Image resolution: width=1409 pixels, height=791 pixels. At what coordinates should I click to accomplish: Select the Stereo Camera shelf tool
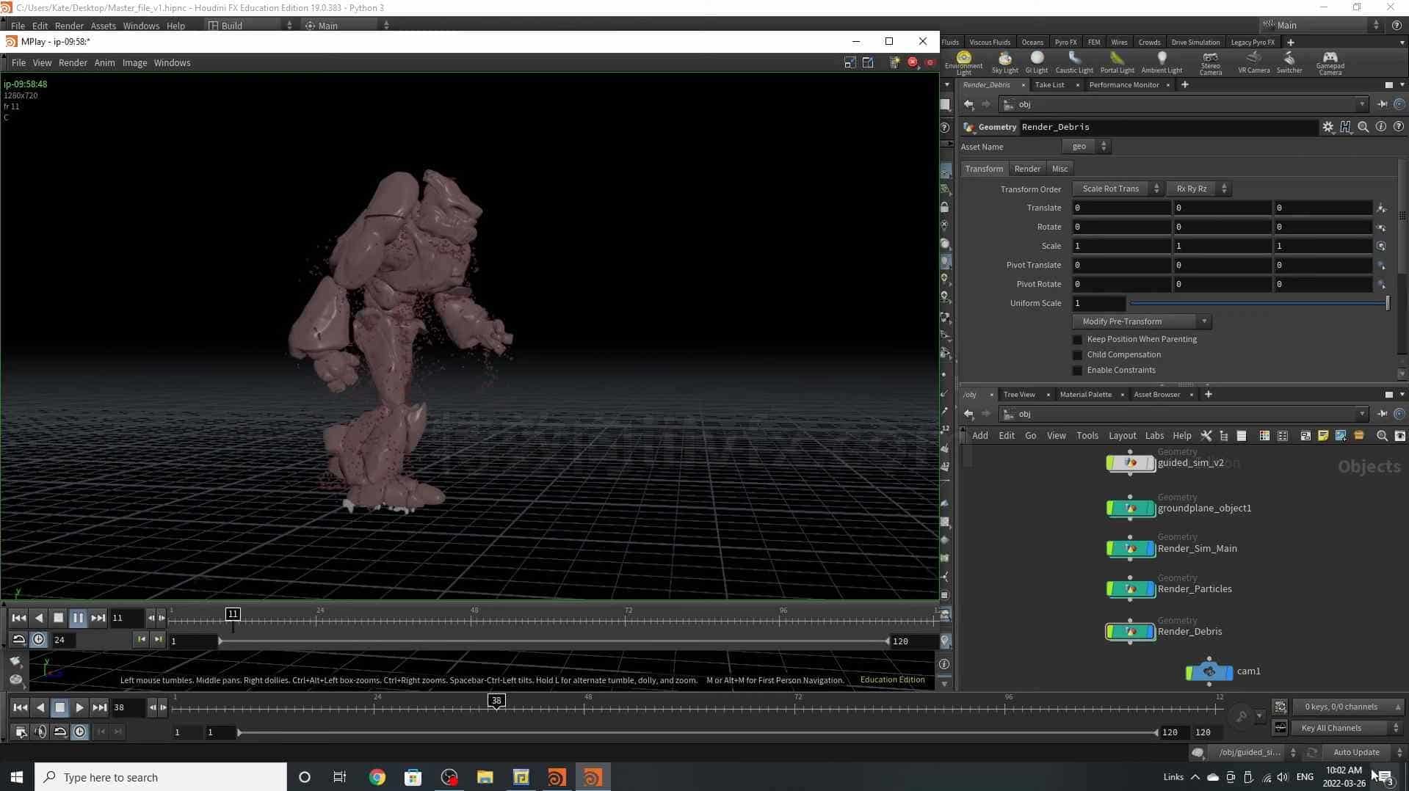(1210, 63)
